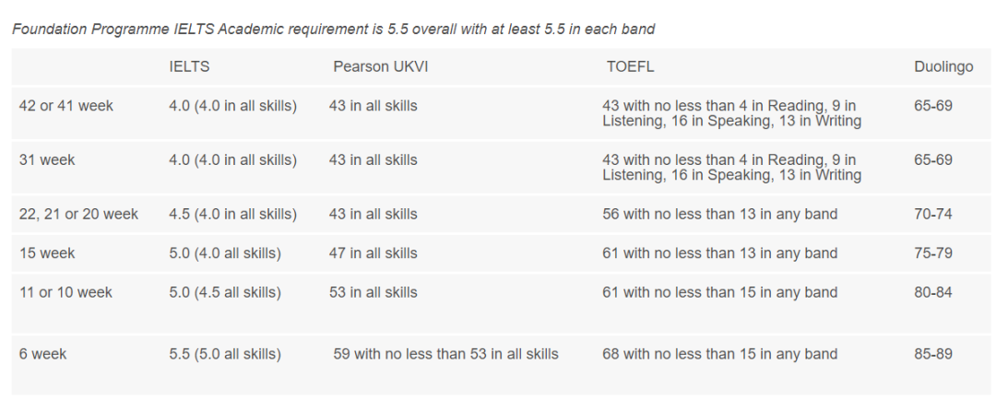Select the "22, 21 or 20 week" row label
Screen dimensions: 996x399
pyautogui.click(x=78, y=215)
